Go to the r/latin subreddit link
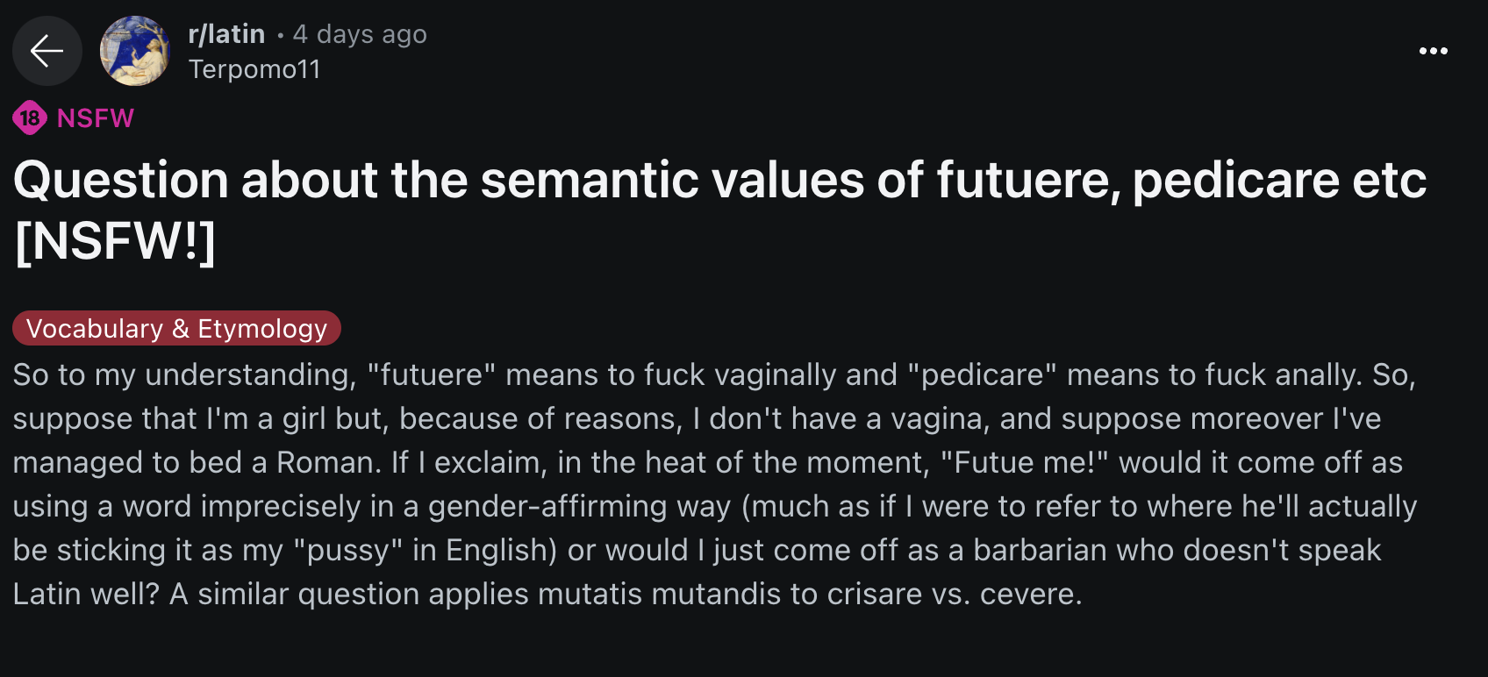The width and height of the screenshot is (1488, 677). click(x=226, y=34)
